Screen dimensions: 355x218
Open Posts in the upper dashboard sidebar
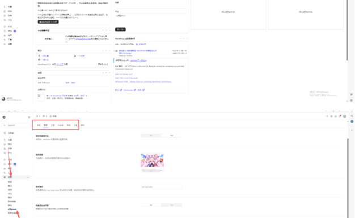point(10,7)
